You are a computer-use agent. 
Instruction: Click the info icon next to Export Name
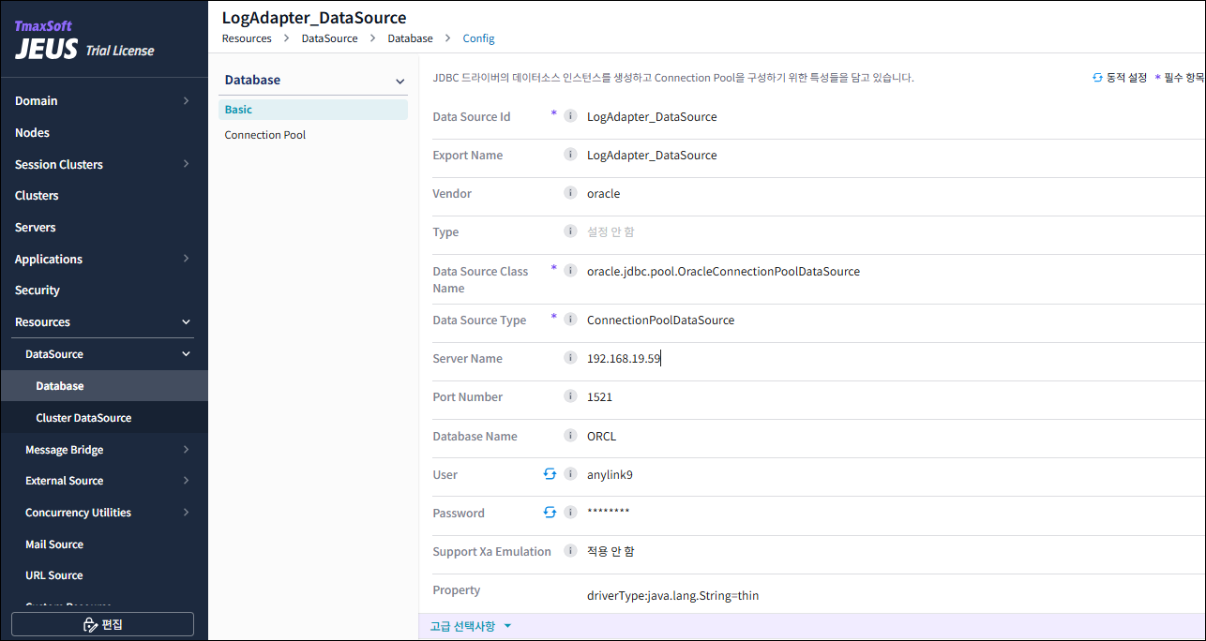click(x=570, y=155)
